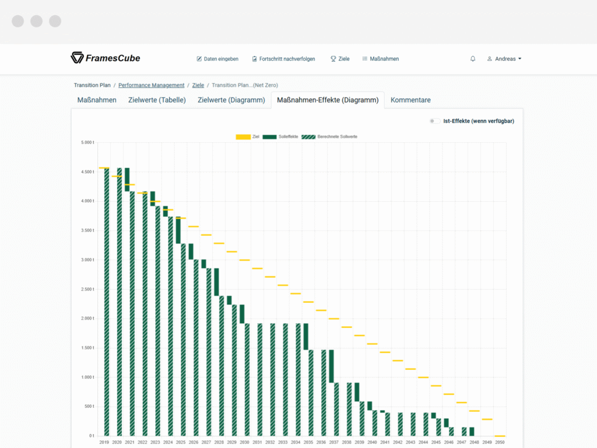
Task: Click the Solleffekte legend label
Action: coord(288,136)
